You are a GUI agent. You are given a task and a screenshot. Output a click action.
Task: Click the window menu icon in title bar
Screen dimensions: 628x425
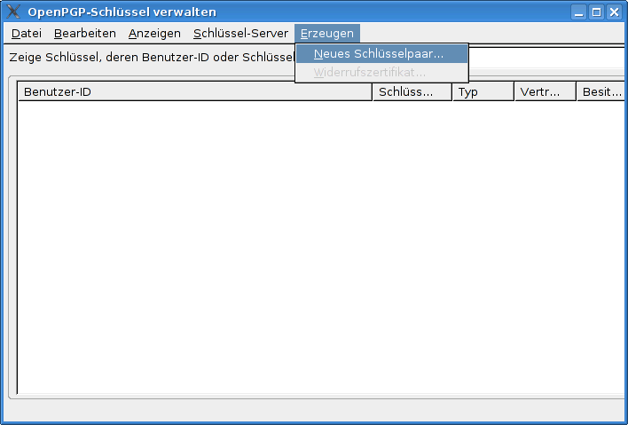[13, 12]
